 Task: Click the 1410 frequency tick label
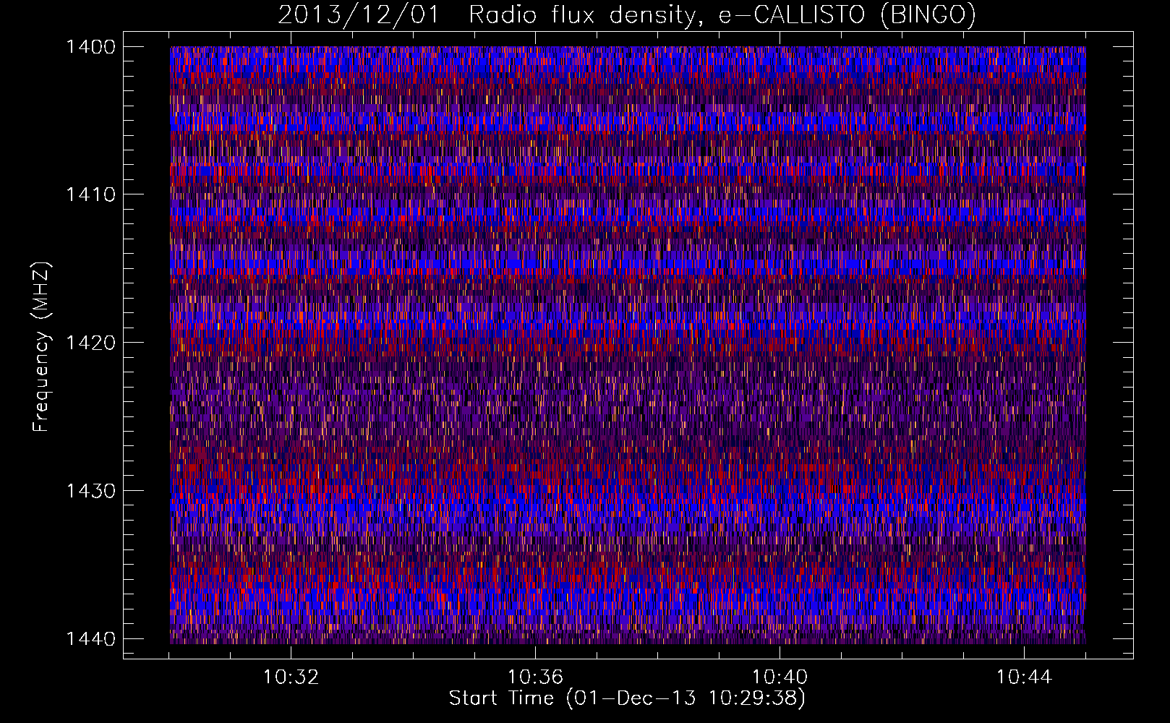pyautogui.click(x=90, y=194)
